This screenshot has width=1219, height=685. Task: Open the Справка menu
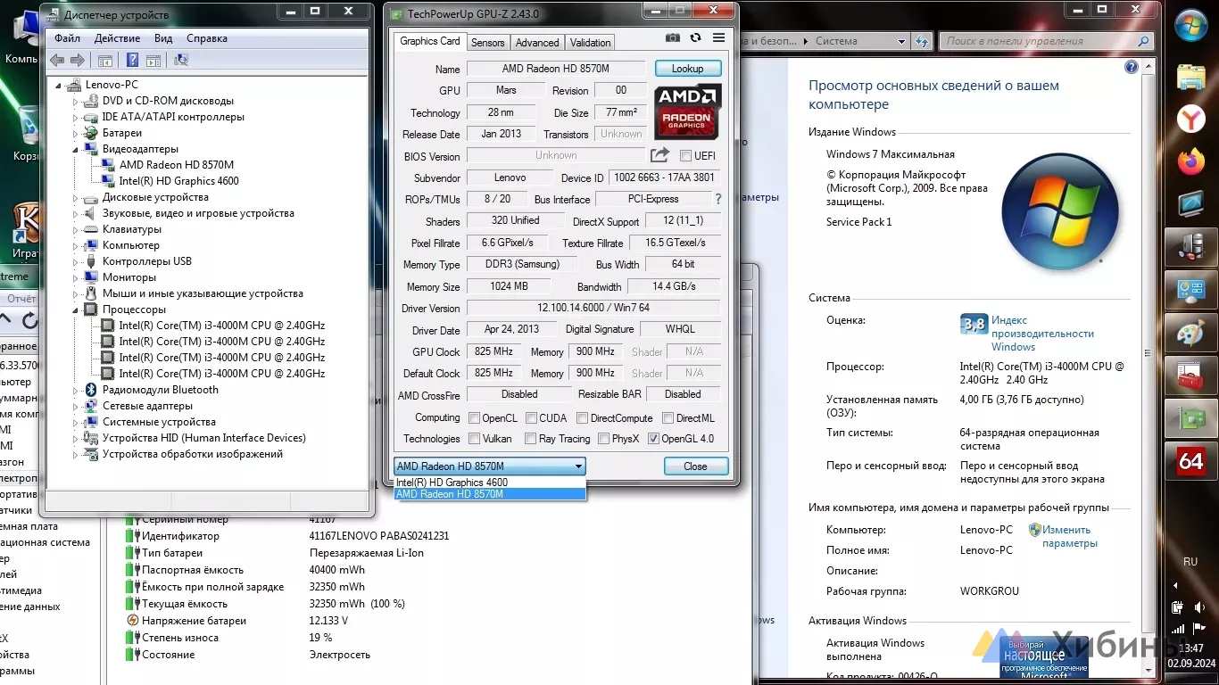(x=207, y=38)
